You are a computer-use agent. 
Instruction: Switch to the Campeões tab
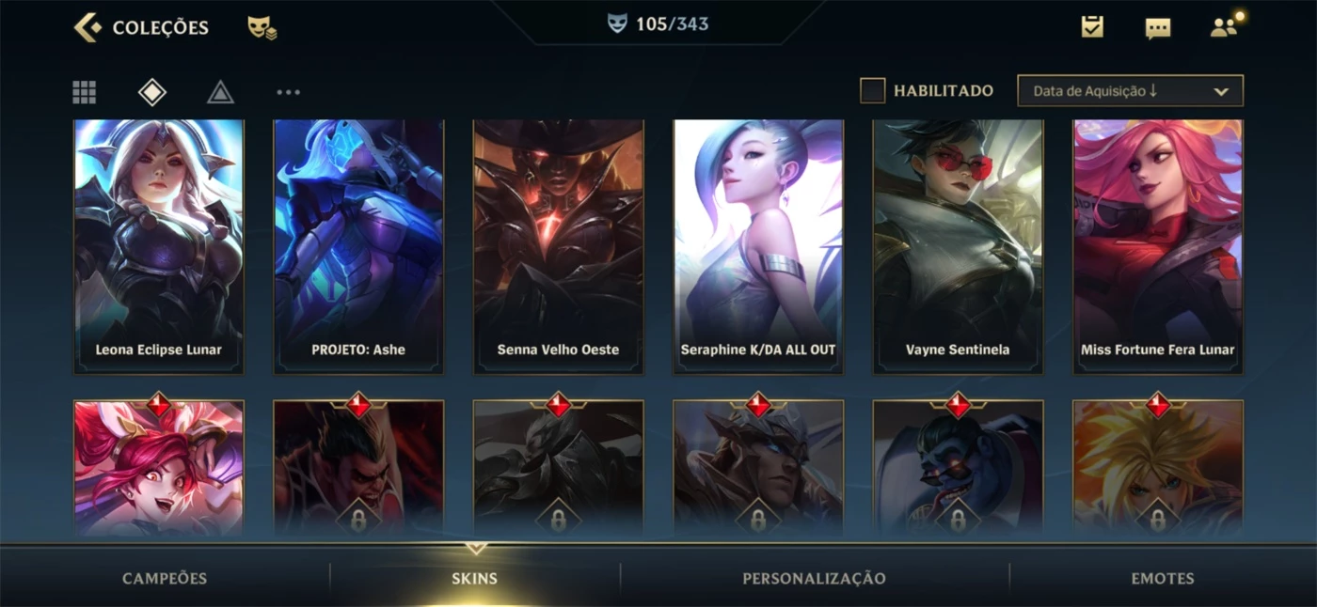point(165,578)
